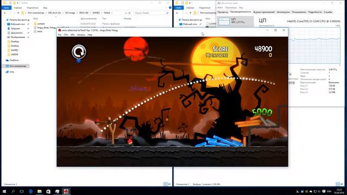Select Сеть in left Explorer sidebar
The height and width of the screenshot is (195, 347).
(12, 72)
